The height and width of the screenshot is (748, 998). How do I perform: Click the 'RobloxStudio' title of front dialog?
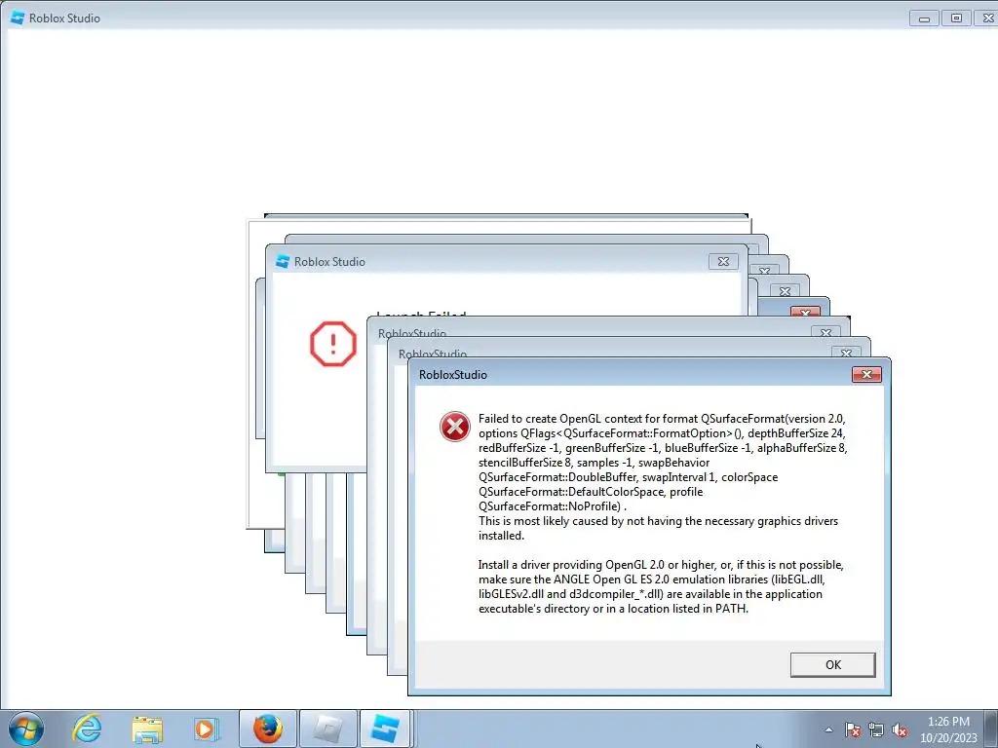pyautogui.click(x=452, y=375)
